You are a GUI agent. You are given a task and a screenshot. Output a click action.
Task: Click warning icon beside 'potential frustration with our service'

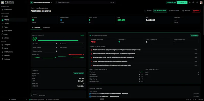[x=92, y=58]
